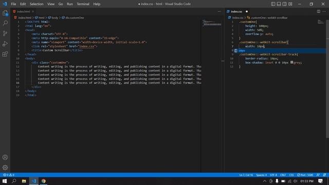The image size is (329, 185).
Task: Click the index.css editor minimap
Action: pos(321,22)
